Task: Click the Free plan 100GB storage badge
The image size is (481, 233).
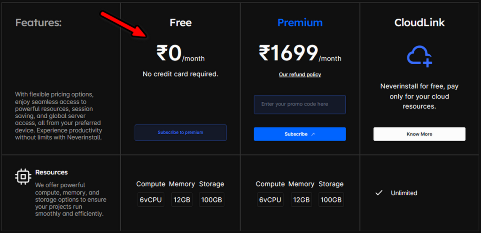Action: tap(212, 200)
